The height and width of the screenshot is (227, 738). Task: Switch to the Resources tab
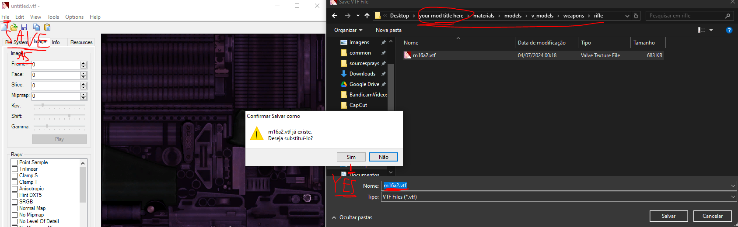(81, 42)
